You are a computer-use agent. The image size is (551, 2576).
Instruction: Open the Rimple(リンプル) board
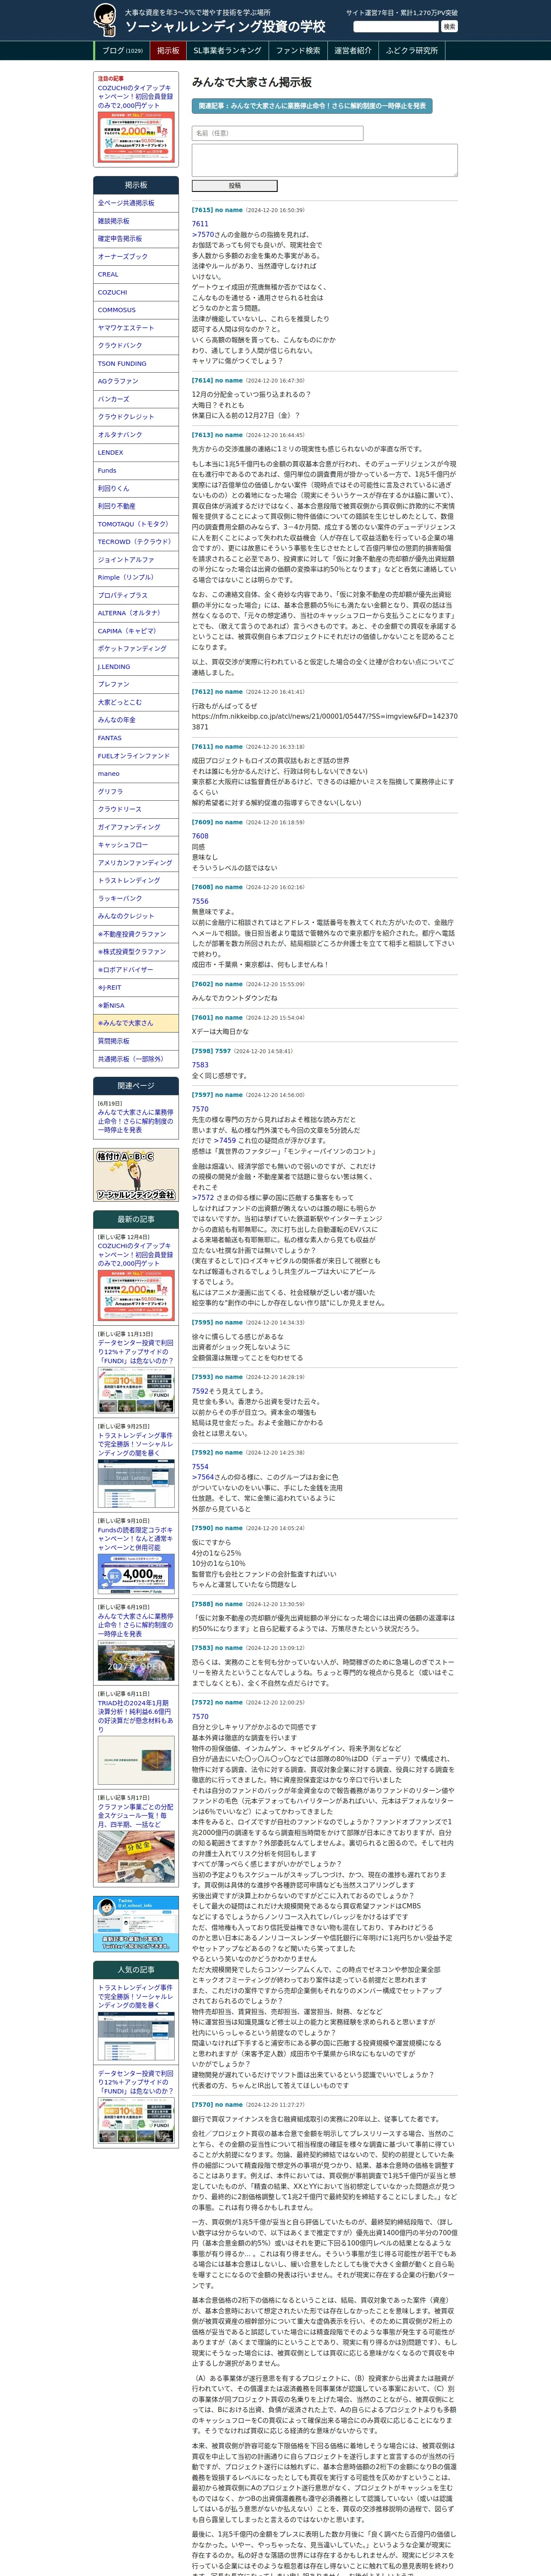(x=136, y=578)
